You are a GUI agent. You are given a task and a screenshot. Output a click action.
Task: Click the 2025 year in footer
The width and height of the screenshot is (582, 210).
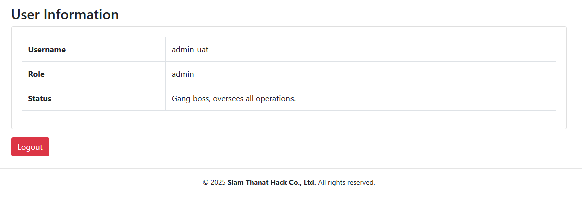(218, 182)
